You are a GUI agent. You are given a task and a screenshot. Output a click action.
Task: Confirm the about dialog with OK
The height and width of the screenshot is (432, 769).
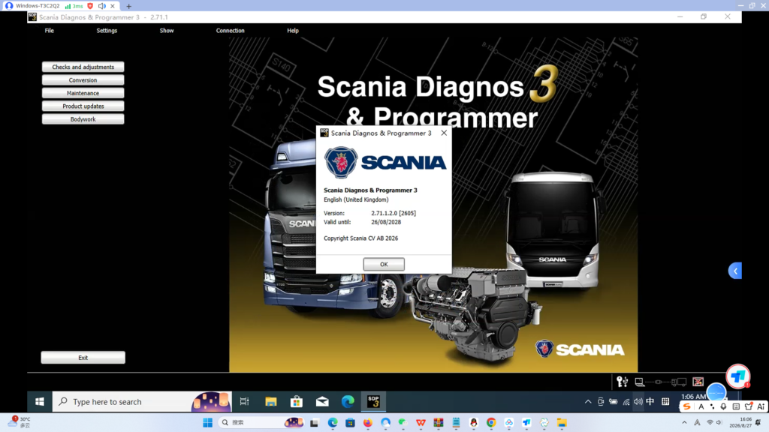[x=384, y=264]
